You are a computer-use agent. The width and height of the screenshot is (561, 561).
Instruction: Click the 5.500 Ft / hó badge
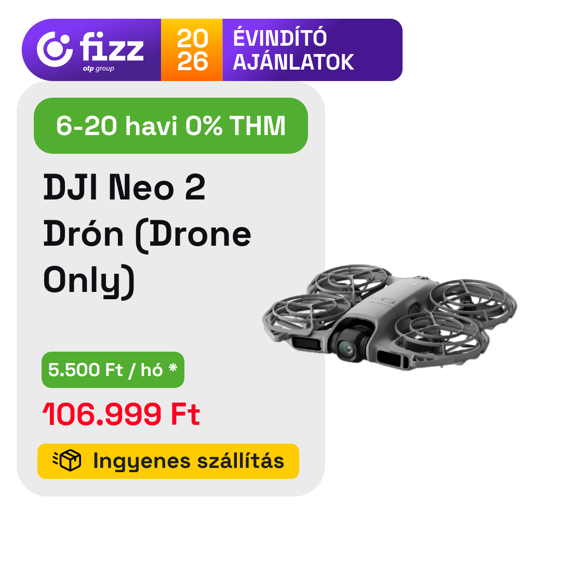(113, 370)
